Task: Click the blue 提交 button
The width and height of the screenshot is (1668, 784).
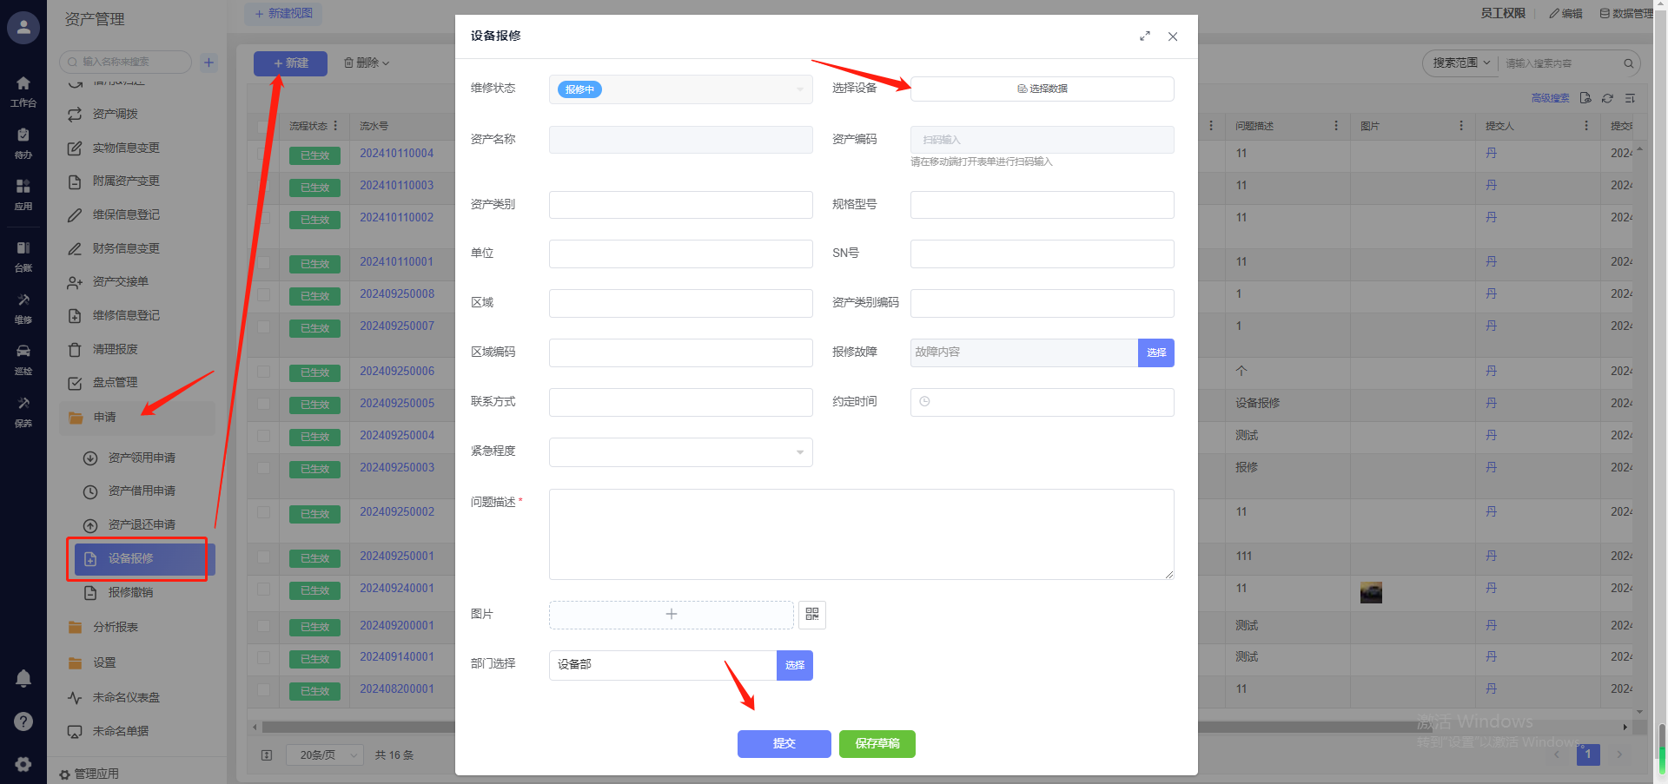Action: pos(784,744)
